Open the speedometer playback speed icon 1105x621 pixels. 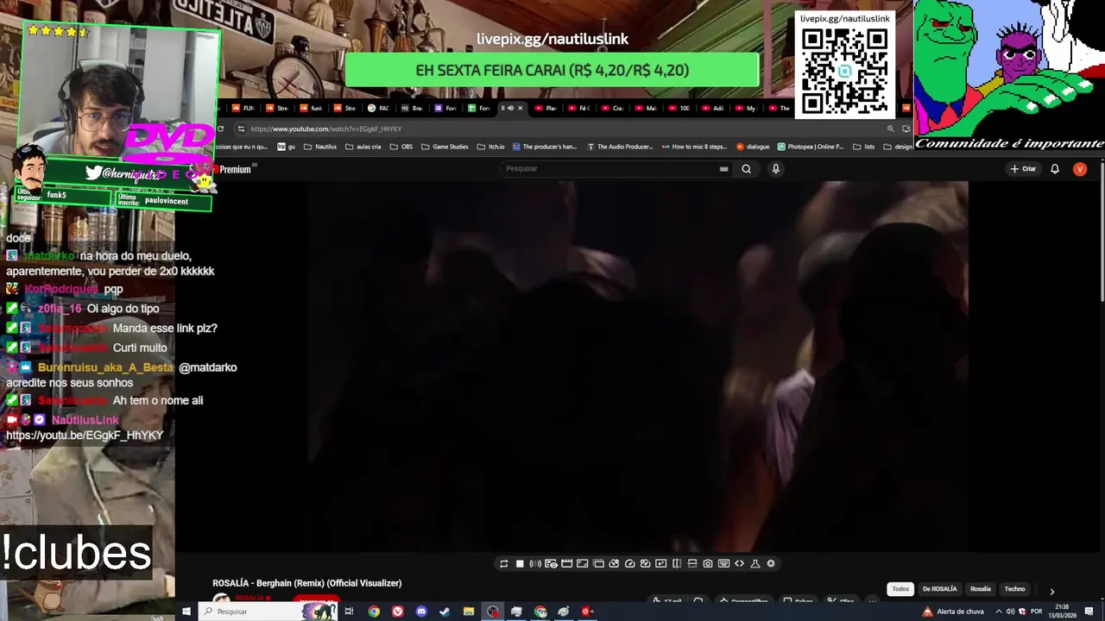(630, 563)
